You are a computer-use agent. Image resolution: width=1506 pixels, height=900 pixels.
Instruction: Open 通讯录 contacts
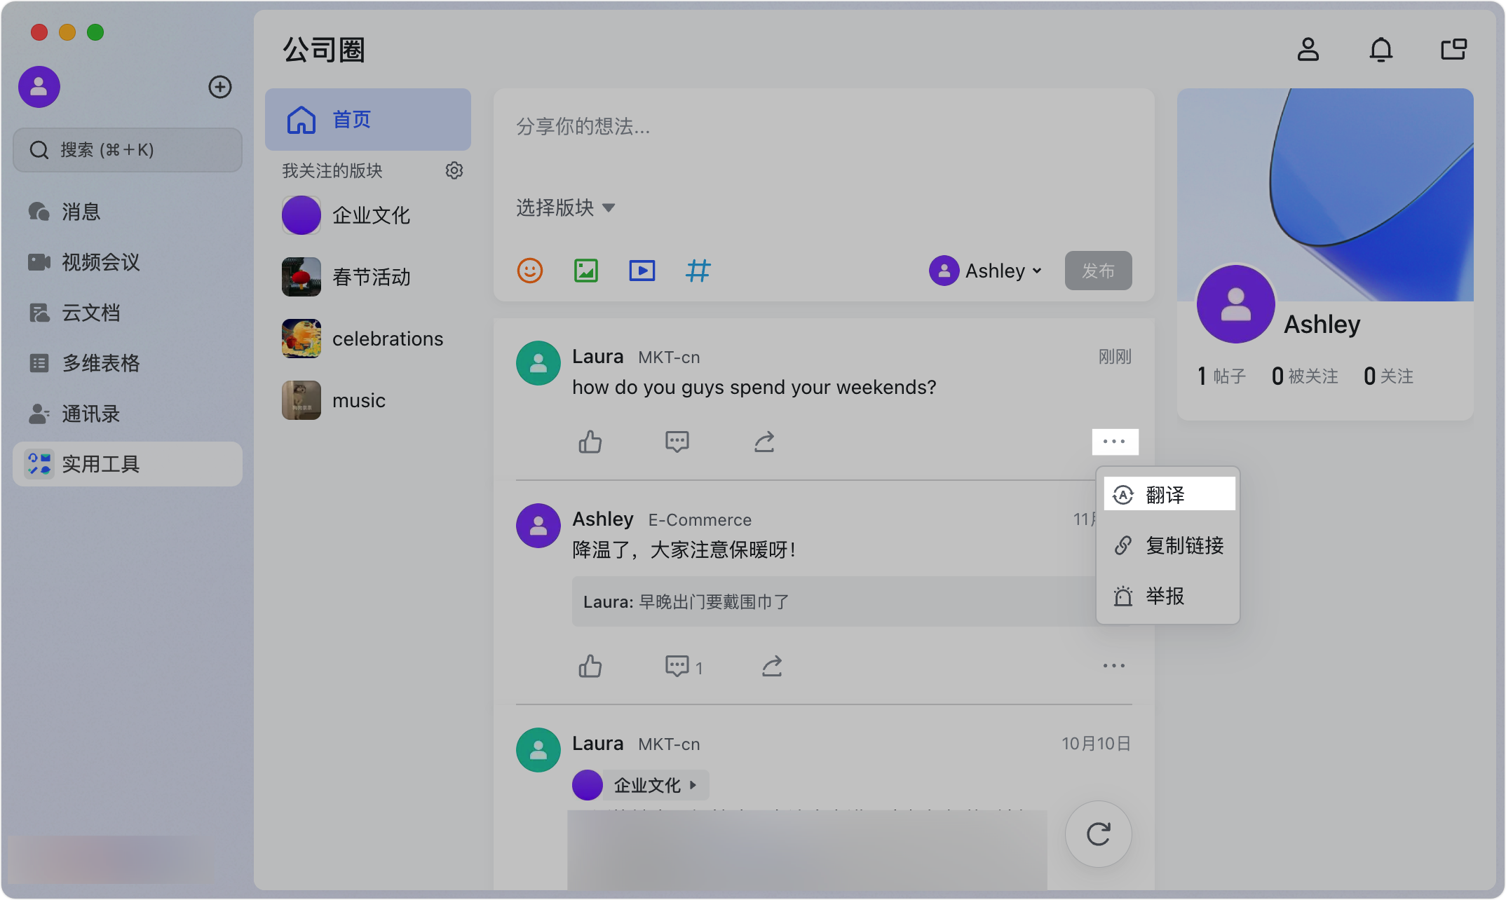coord(128,414)
